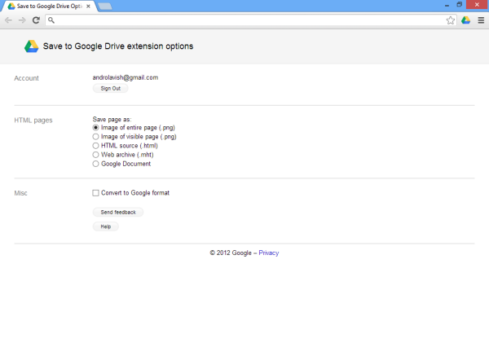
Task: Click the Send feedback button
Action: [118, 213]
